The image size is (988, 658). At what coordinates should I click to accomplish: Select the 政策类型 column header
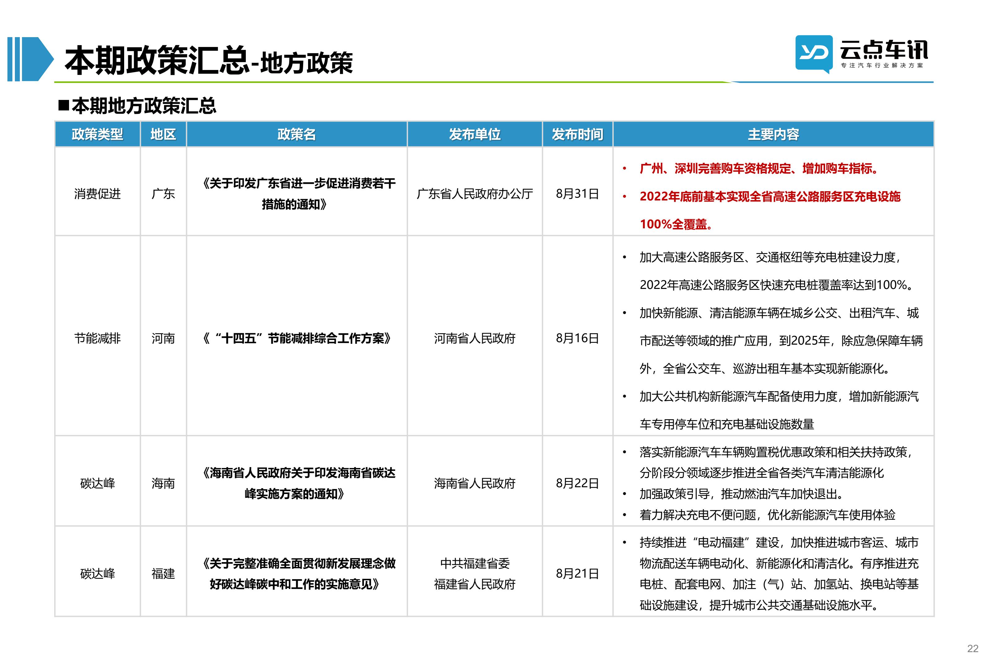click(98, 134)
